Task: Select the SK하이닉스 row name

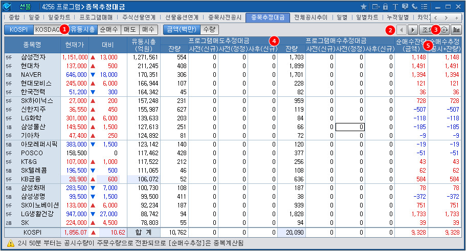Action: [x=37, y=101]
